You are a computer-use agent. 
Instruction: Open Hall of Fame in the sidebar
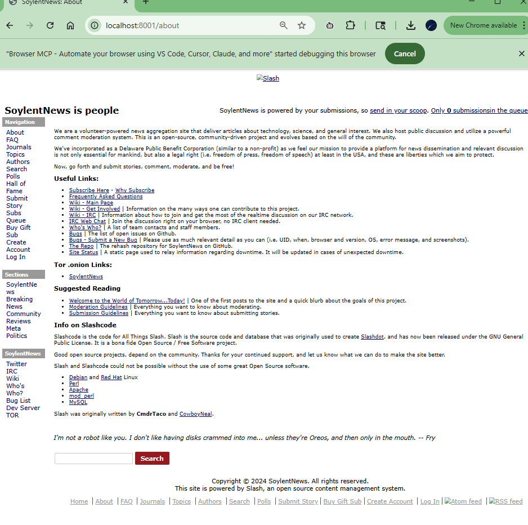coord(16,188)
